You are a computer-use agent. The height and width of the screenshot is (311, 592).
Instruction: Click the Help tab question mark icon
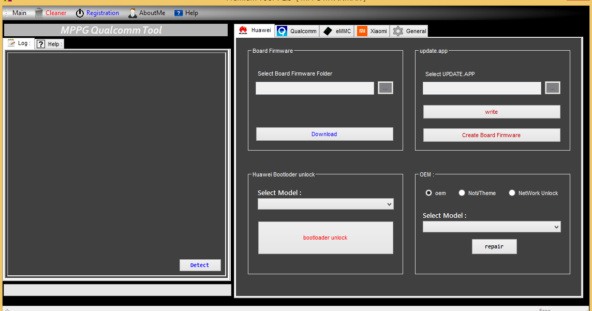(x=41, y=44)
